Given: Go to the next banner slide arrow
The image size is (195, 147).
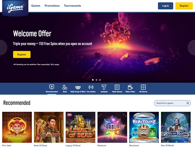Looking at the screenshot, I should tap(191, 47).
